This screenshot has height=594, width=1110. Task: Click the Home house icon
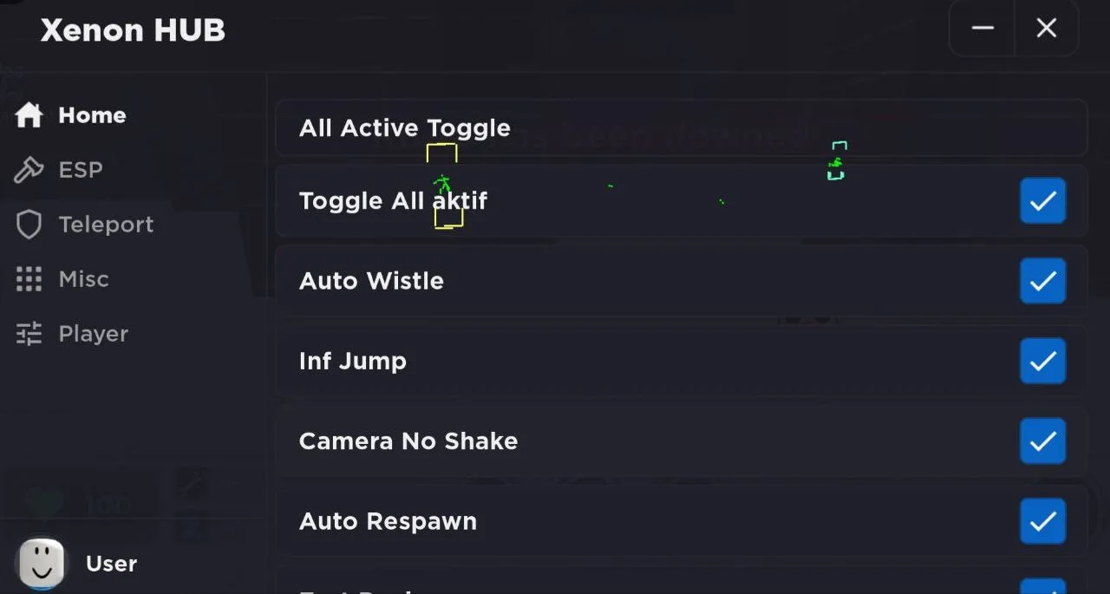point(29,115)
